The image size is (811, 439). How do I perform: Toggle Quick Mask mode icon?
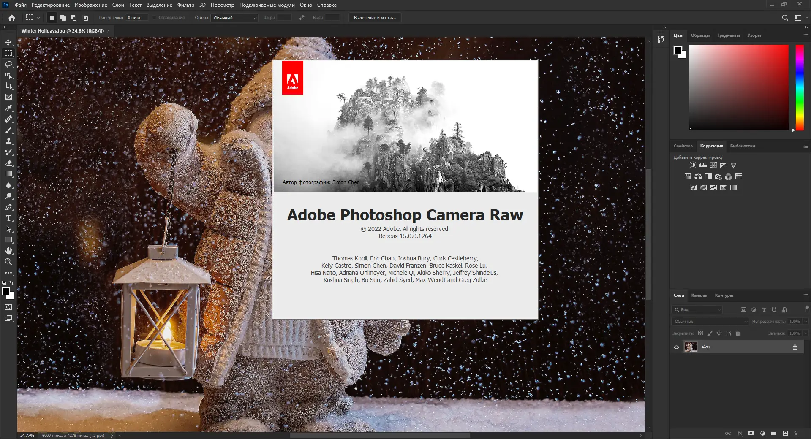pos(8,307)
